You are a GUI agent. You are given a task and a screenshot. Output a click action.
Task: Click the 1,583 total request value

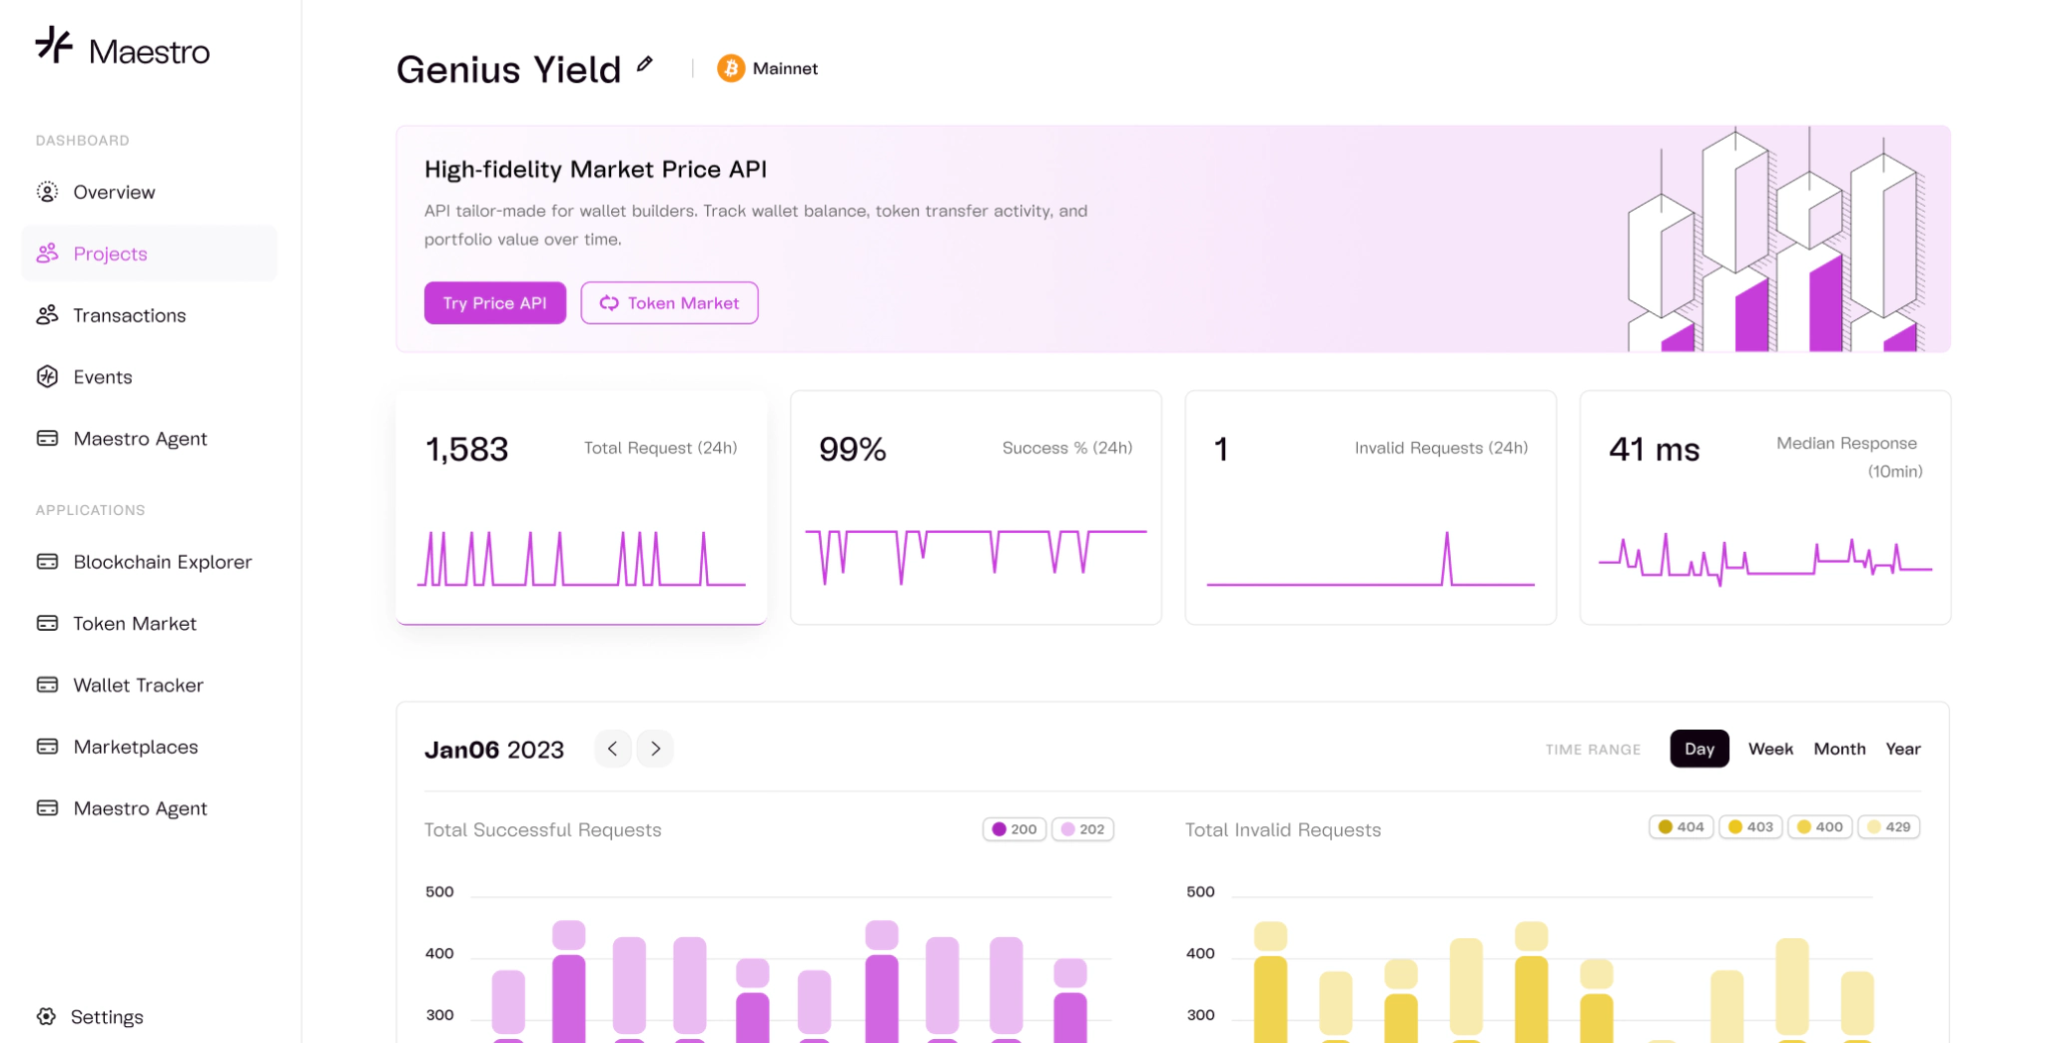click(x=467, y=449)
